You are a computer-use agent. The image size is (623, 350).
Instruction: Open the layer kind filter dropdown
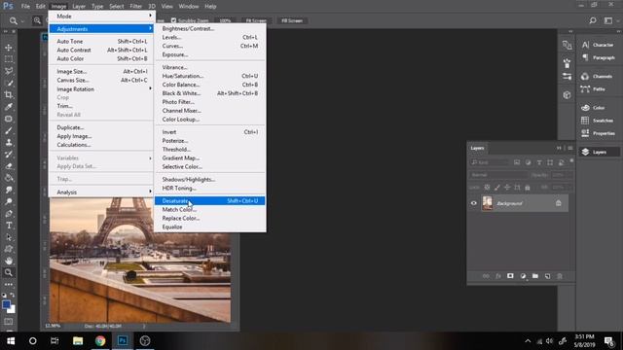pos(490,162)
